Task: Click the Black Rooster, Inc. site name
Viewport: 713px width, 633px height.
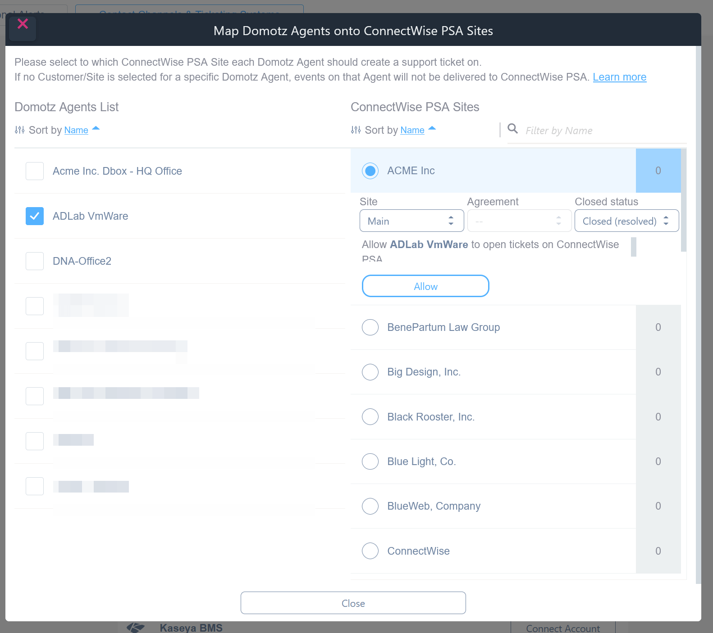Action: pyautogui.click(x=431, y=417)
